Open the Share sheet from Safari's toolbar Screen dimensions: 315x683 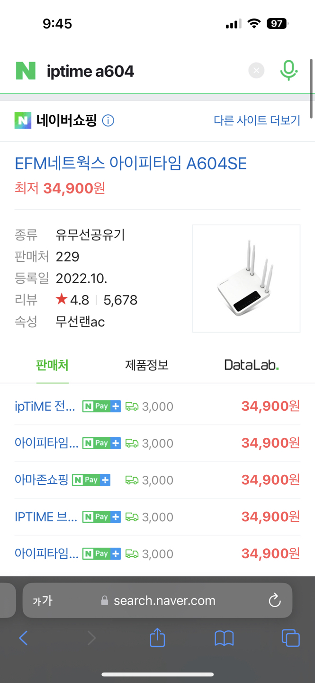pyautogui.click(x=157, y=638)
